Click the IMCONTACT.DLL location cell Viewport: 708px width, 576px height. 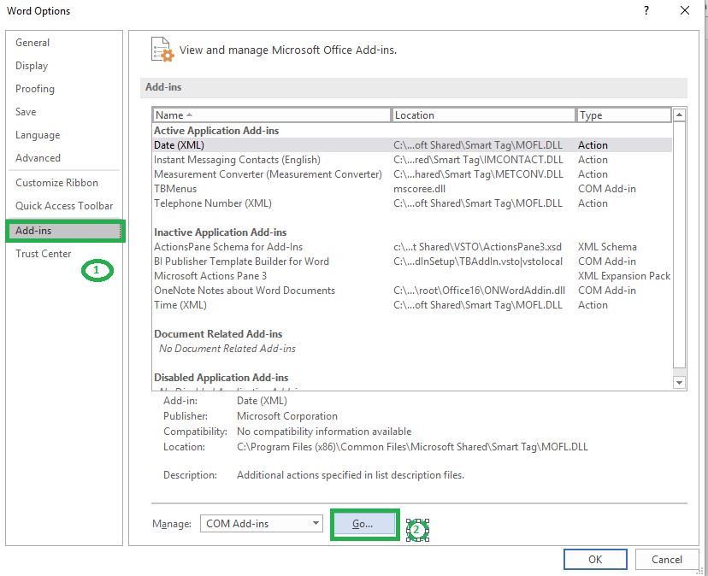(478, 160)
